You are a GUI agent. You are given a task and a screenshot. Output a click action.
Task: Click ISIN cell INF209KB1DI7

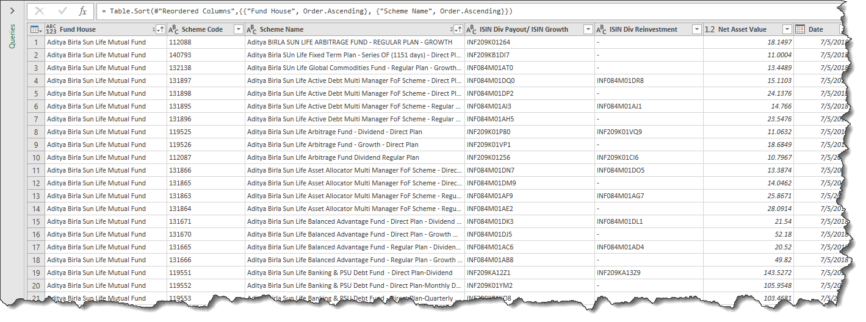click(529, 55)
